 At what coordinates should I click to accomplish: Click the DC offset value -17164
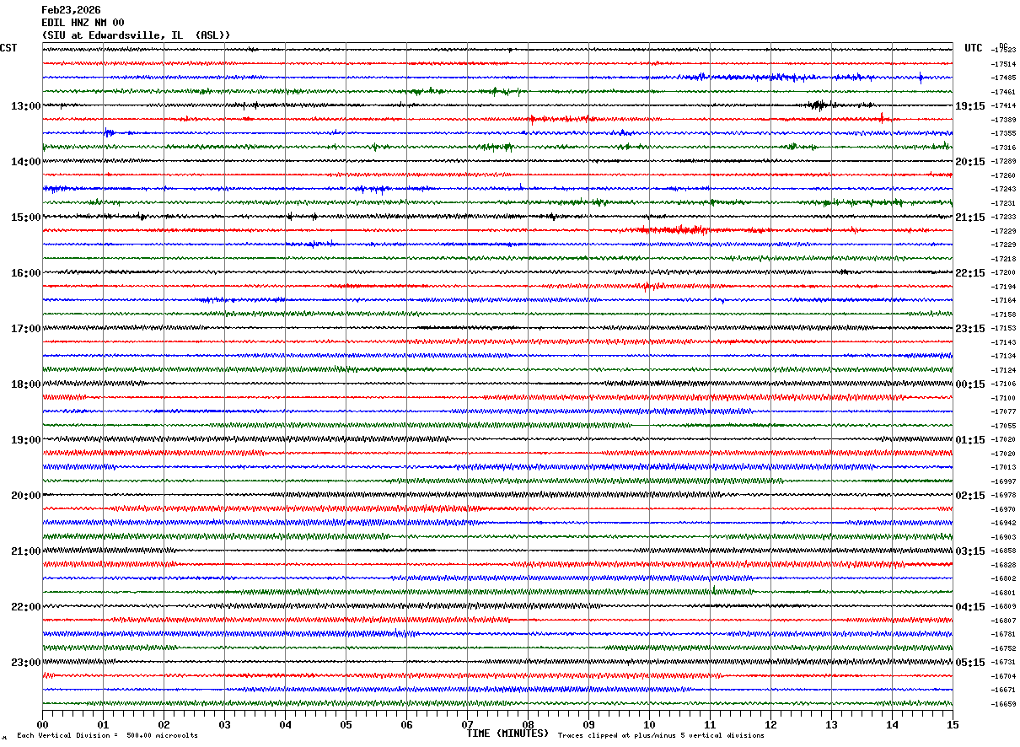coord(1004,301)
